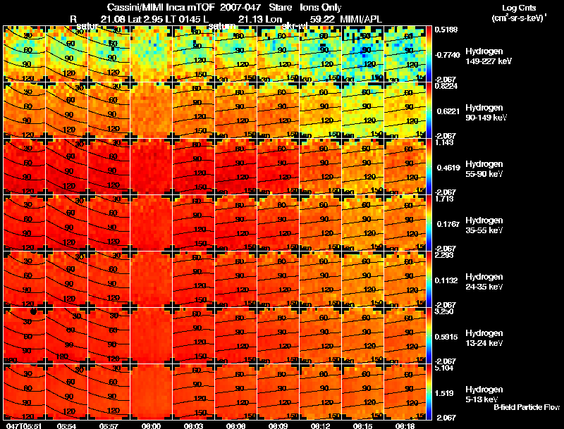564x429 pixels.
Task: Select the 55-90 keV image panel at 06:06
Action: (x=236, y=167)
